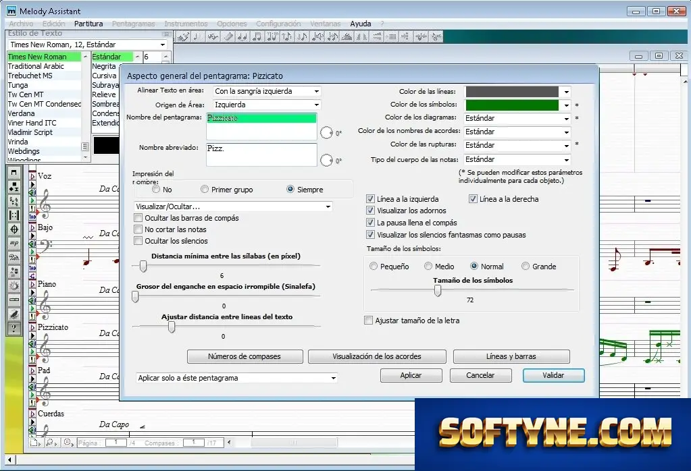Click the help question mark palette icon
The height and width of the screenshot is (471, 691).
click(x=14, y=329)
